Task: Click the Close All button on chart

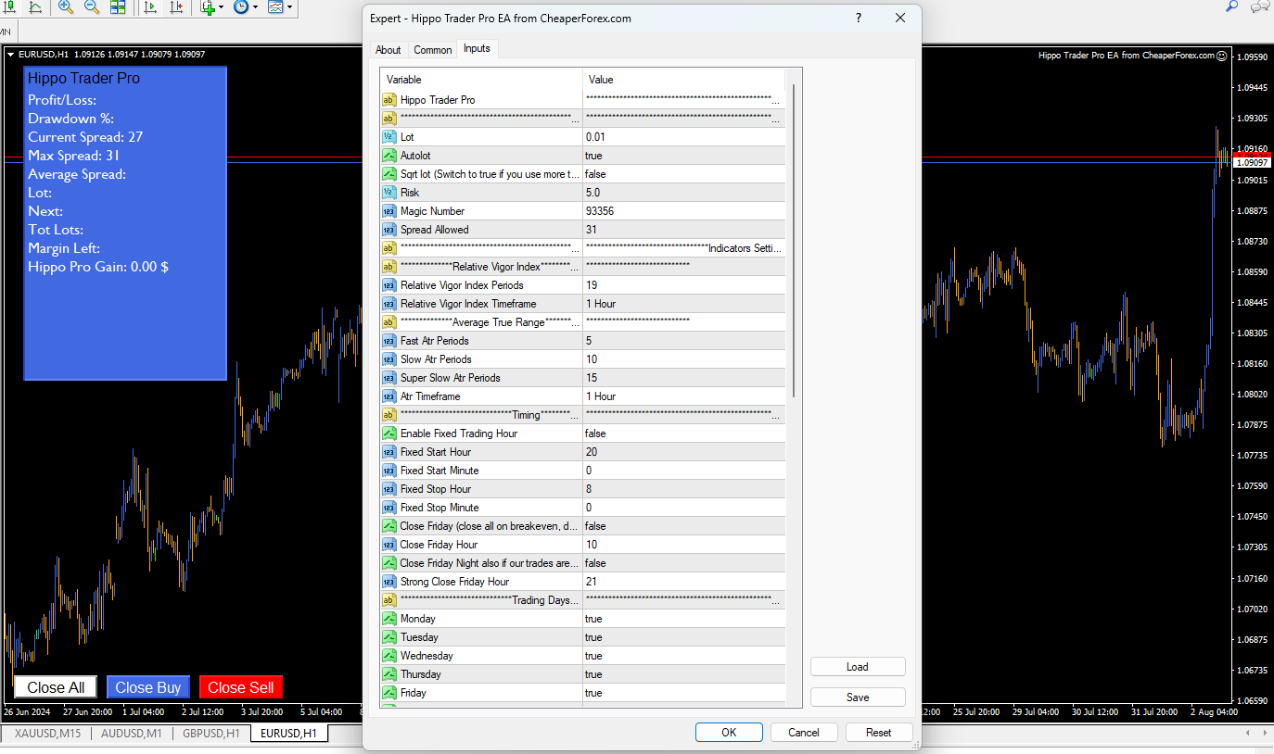Action: click(56, 687)
